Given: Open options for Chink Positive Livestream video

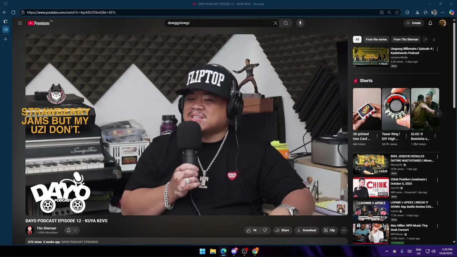Looking at the screenshot, I should coord(437,180).
